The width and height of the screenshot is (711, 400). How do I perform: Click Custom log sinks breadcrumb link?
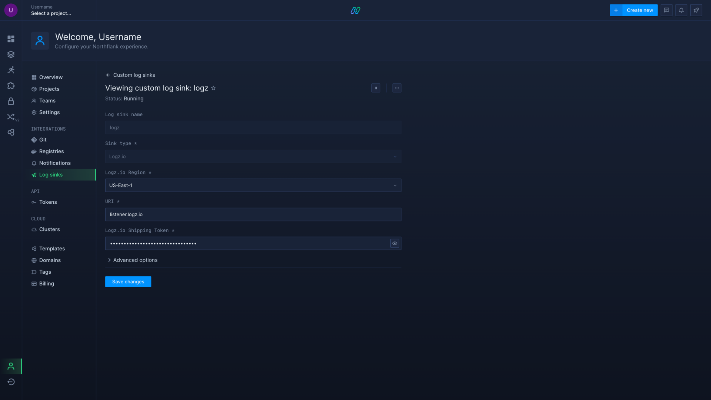click(134, 75)
